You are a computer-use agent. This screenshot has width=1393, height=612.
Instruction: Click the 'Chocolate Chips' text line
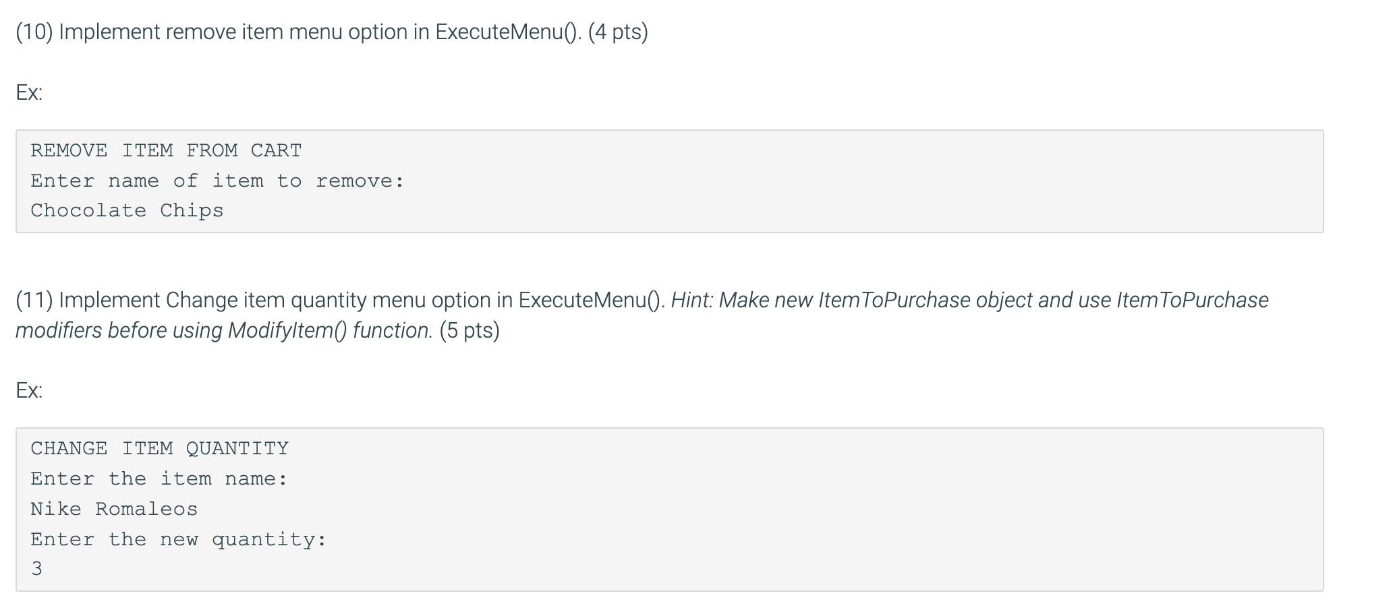(127, 211)
